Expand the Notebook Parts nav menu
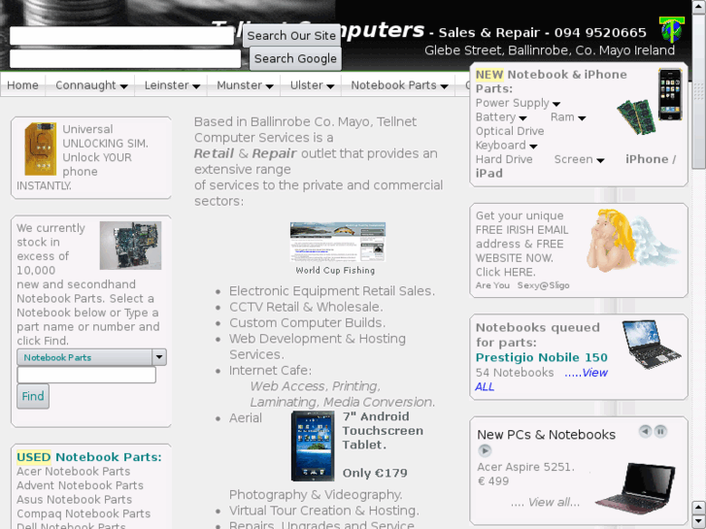This screenshot has width=706, height=529. [x=399, y=85]
